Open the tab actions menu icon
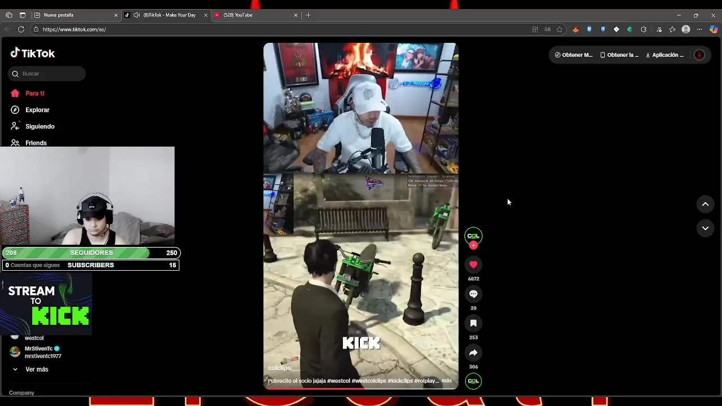The image size is (722, 406). pyautogui.click(x=23, y=15)
